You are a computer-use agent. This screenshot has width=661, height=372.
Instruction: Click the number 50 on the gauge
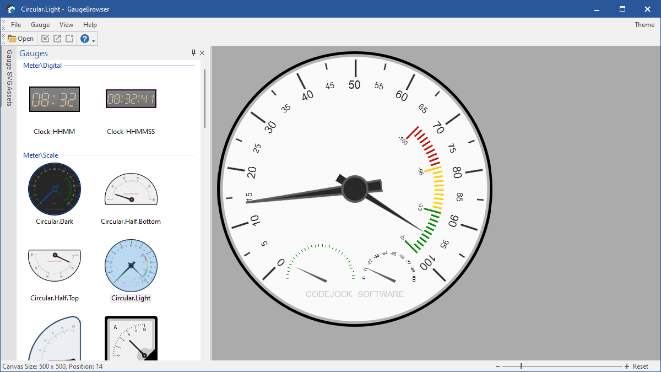pyautogui.click(x=355, y=85)
